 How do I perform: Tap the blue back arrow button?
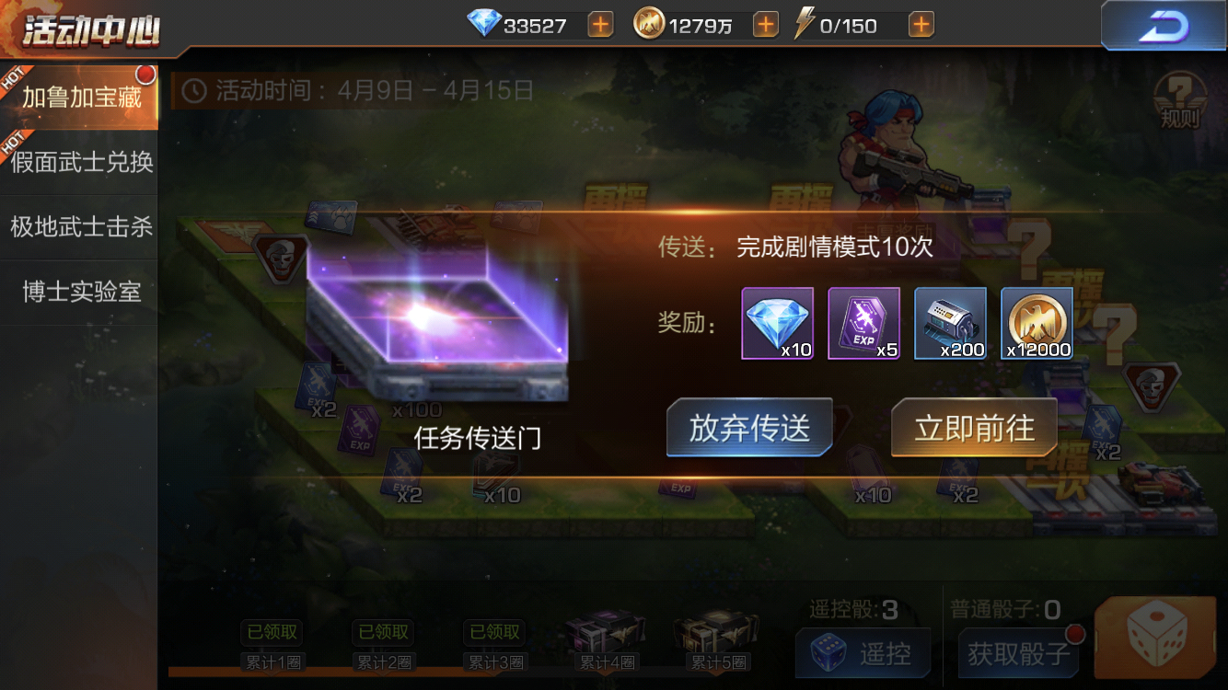[1164, 26]
